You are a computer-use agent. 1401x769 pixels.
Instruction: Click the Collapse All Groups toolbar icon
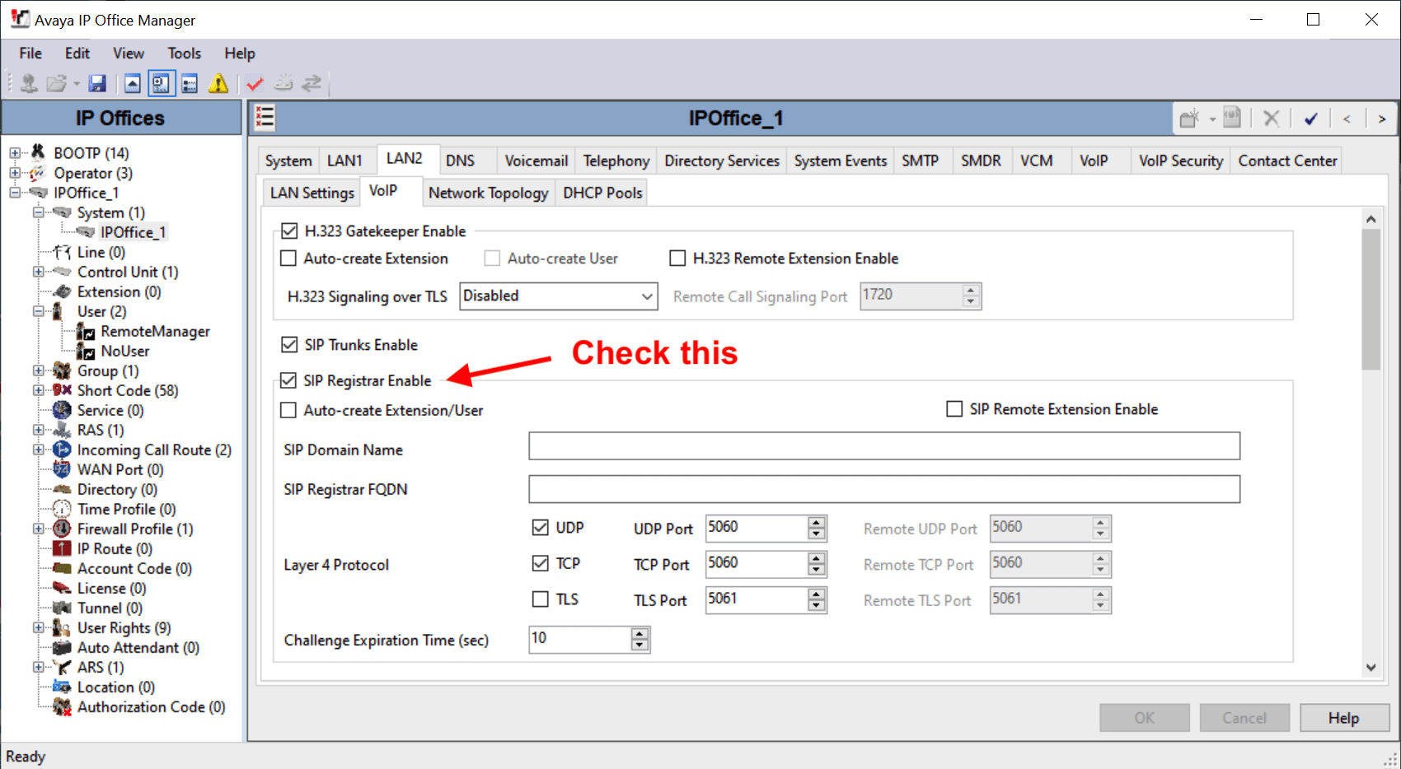coord(133,83)
